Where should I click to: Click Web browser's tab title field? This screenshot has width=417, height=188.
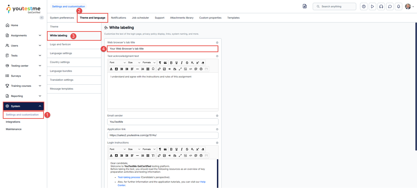[163, 49]
